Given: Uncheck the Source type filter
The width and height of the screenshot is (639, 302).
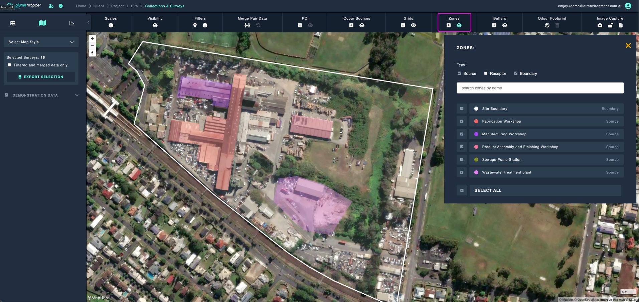Looking at the screenshot, I should coord(459,73).
